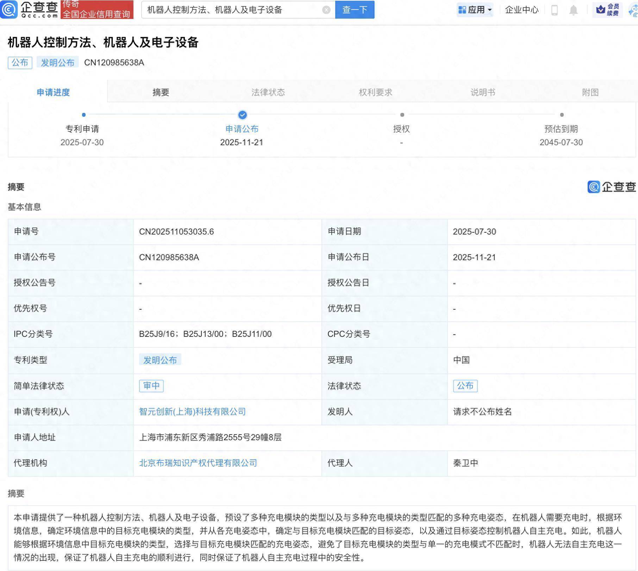Click the 企查查 QCC logo icon
This screenshot has width=638, height=571.
click(9, 9)
